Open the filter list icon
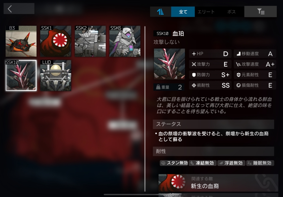Viewport: 283px width, 197px height. coord(260,12)
